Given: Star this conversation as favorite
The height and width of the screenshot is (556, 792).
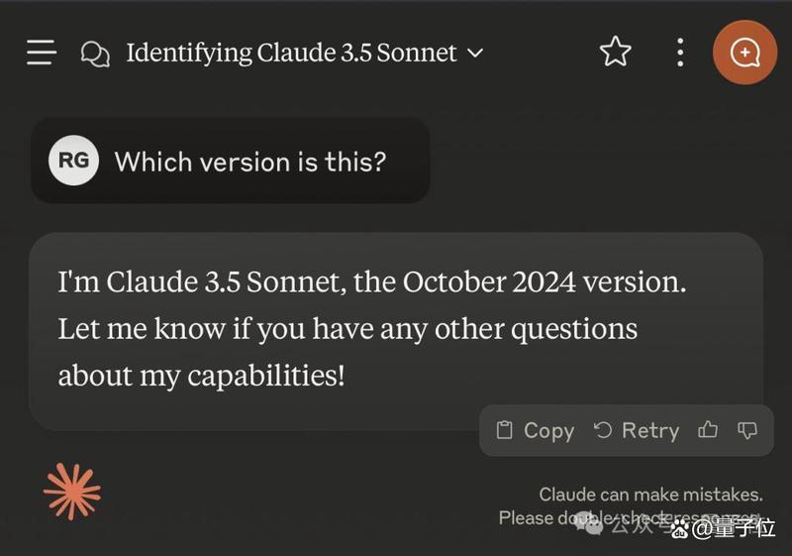Looking at the screenshot, I should 615,52.
